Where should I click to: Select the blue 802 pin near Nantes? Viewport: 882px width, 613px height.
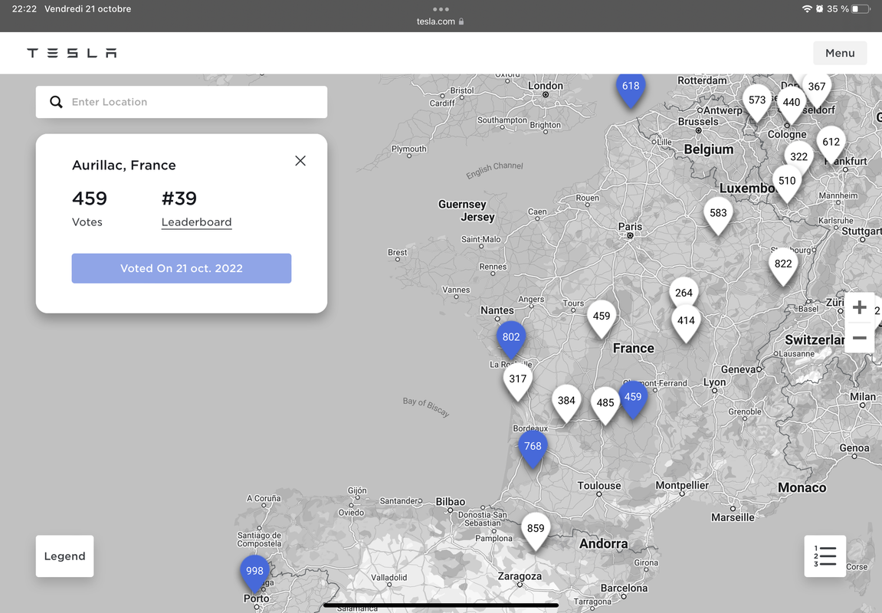[511, 340]
